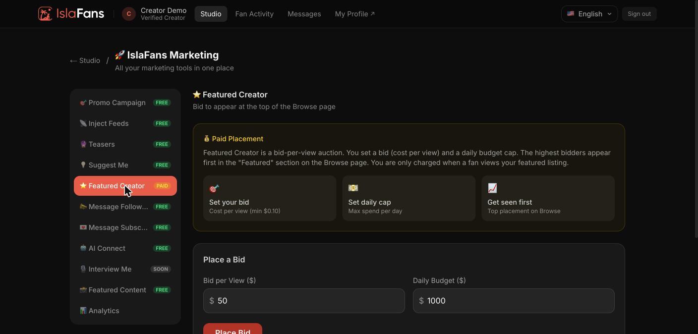Screen dimensions: 698x334
Task: Click the Set daily cap card
Action: [x=409, y=198]
